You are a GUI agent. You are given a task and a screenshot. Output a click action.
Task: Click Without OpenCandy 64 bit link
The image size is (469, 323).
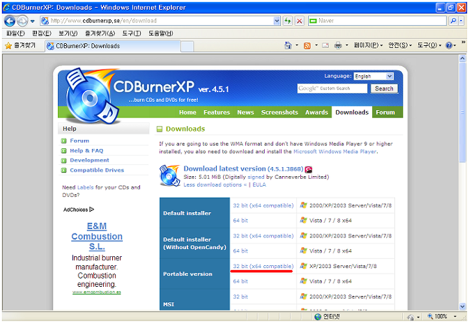240,251
